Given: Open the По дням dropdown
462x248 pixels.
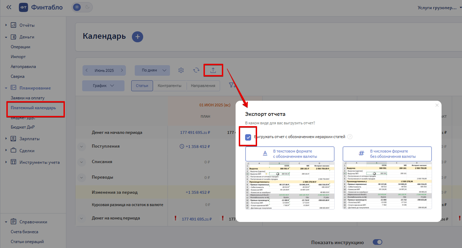Looking at the screenshot, I should pos(152,70).
